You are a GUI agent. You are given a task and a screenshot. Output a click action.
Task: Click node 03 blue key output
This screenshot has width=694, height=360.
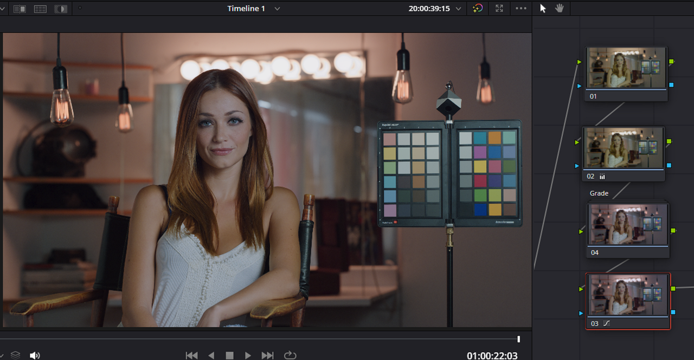pos(673,312)
